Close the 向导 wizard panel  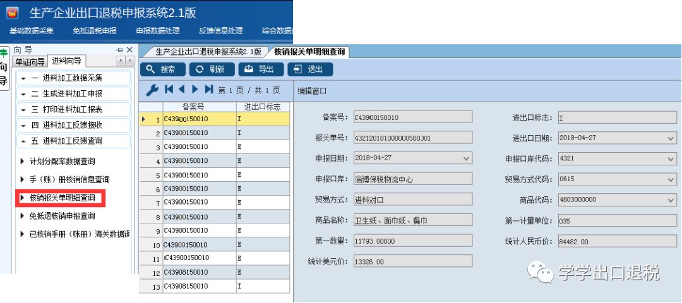click(x=129, y=50)
